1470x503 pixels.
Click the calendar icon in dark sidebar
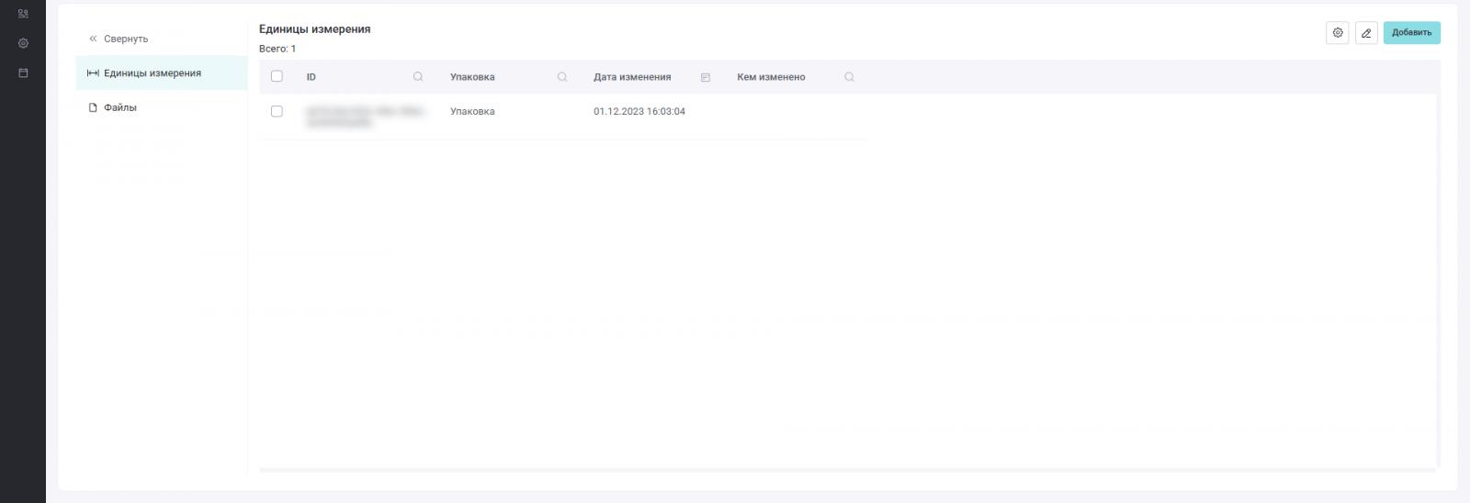click(23, 73)
